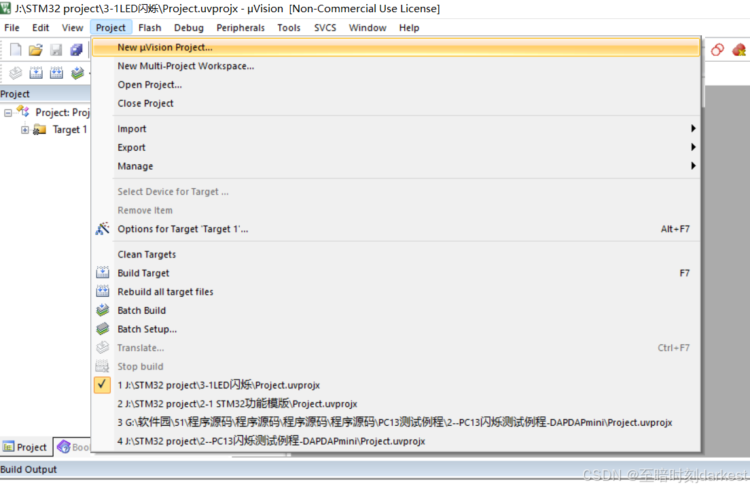This screenshot has height=489, width=750.
Task: Collapse the Project root tree node
Action: (7, 113)
